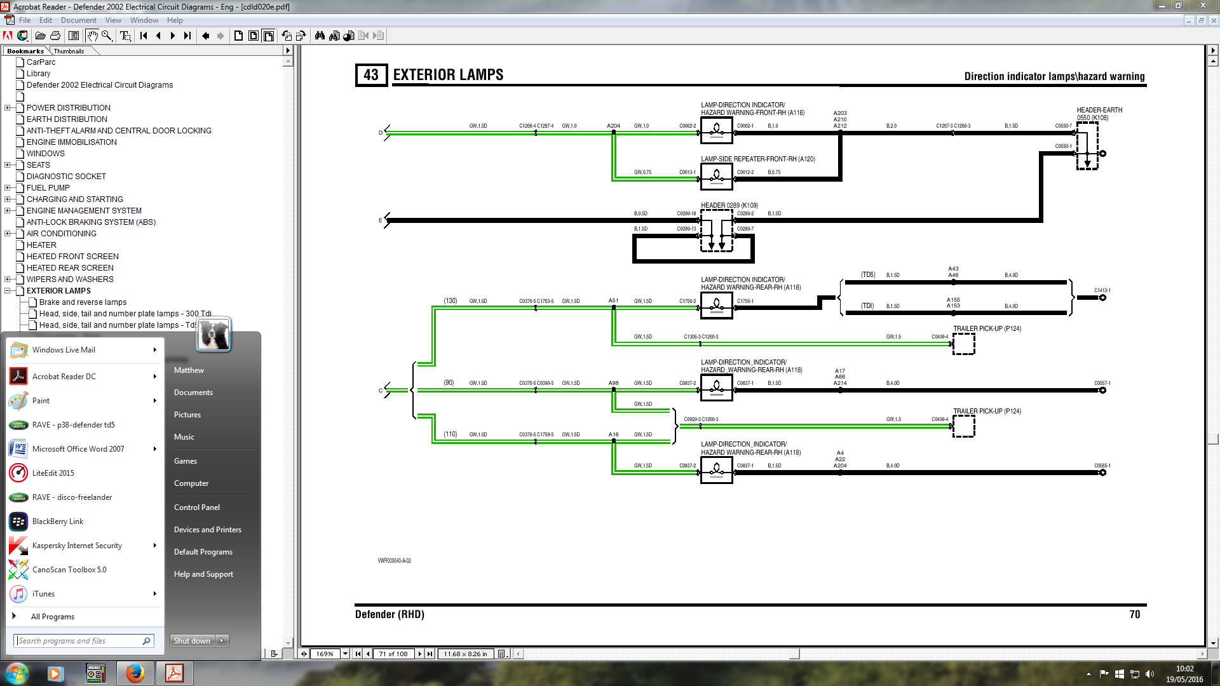Click the Search index binoculars icon
1220x686 pixels.
[x=334, y=36]
